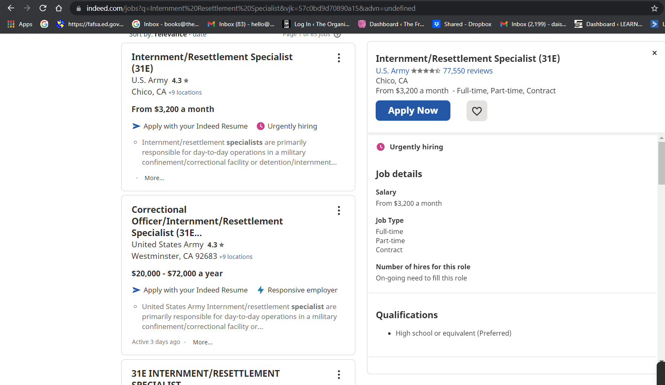This screenshot has height=385, width=665.
Task: Show +9 locations for Westminster job
Action: [236, 257]
